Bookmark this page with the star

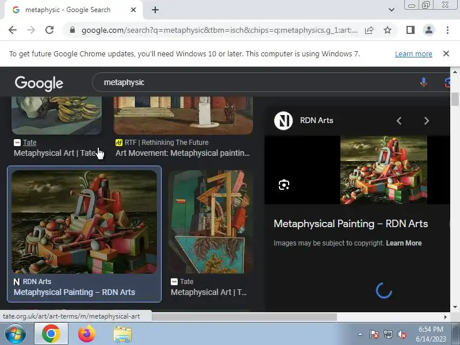pyautogui.click(x=388, y=30)
